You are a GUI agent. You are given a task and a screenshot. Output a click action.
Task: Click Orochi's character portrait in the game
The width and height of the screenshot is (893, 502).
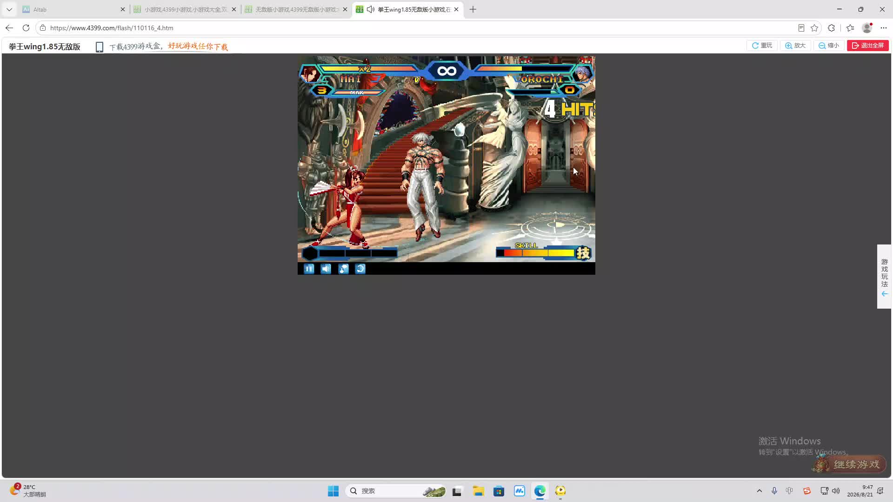click(582, 73)
